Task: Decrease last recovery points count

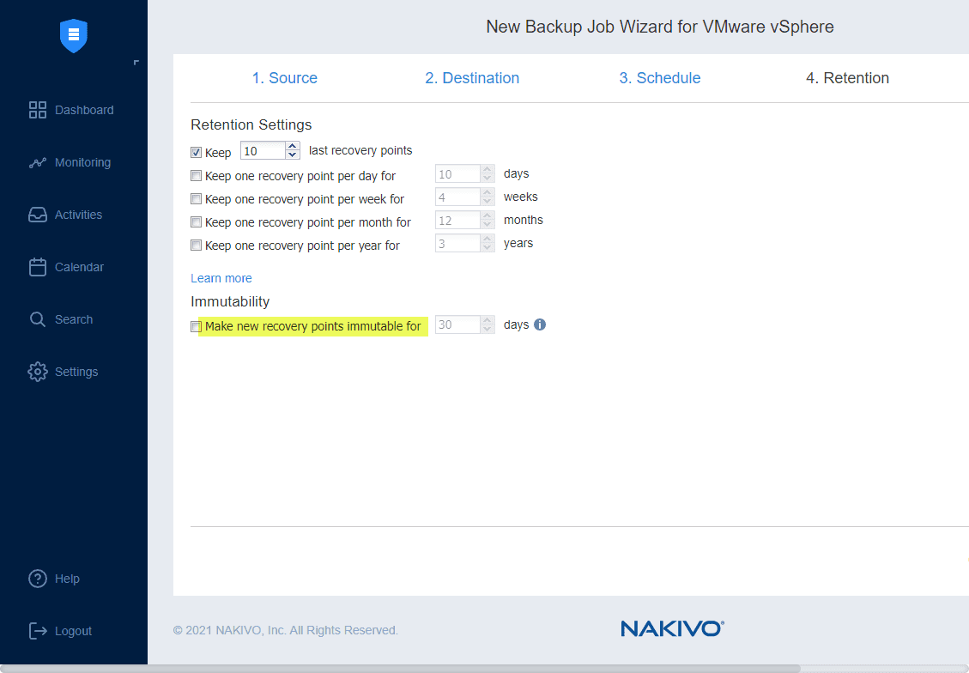Action: (x=293, y=155)
